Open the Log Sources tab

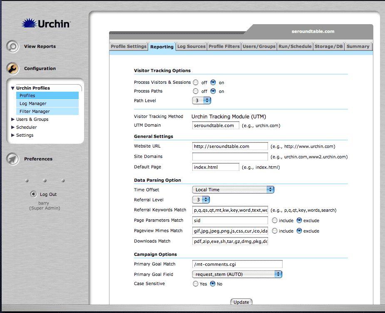(191, 46)
